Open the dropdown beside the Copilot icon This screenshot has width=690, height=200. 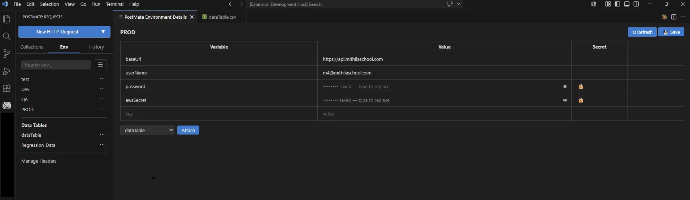tap(458, 4)
